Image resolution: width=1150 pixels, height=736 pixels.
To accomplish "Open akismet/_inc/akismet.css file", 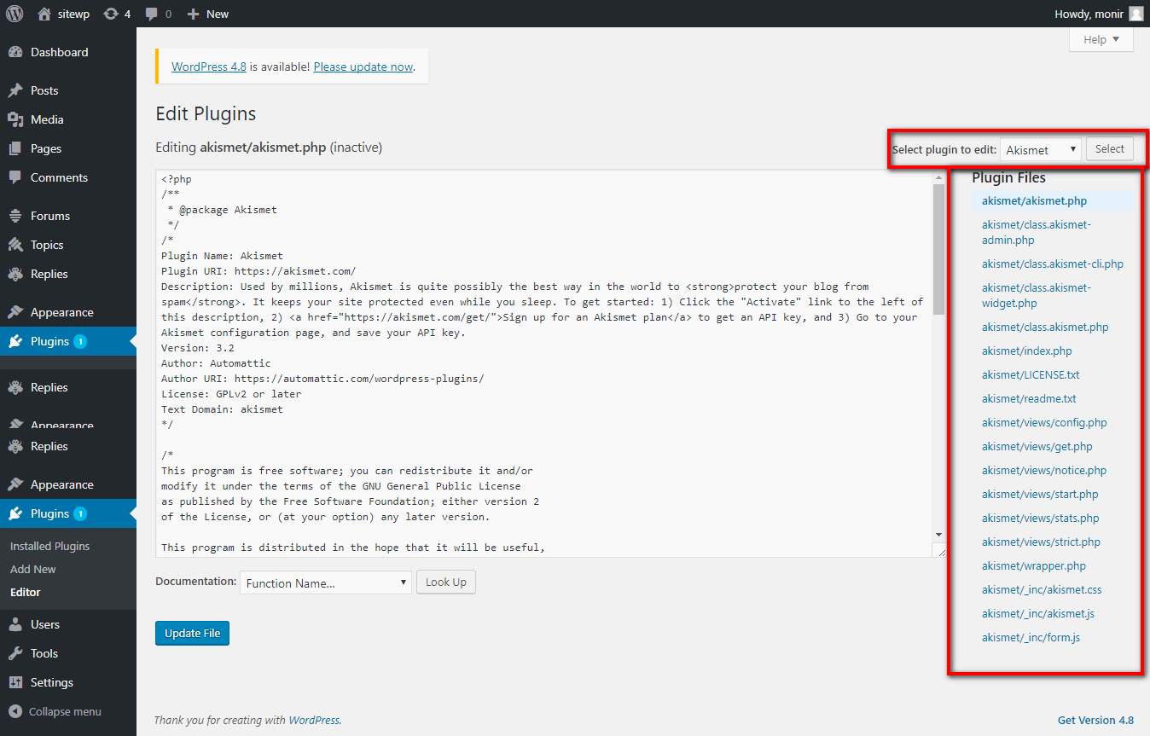I will 1042,590.
